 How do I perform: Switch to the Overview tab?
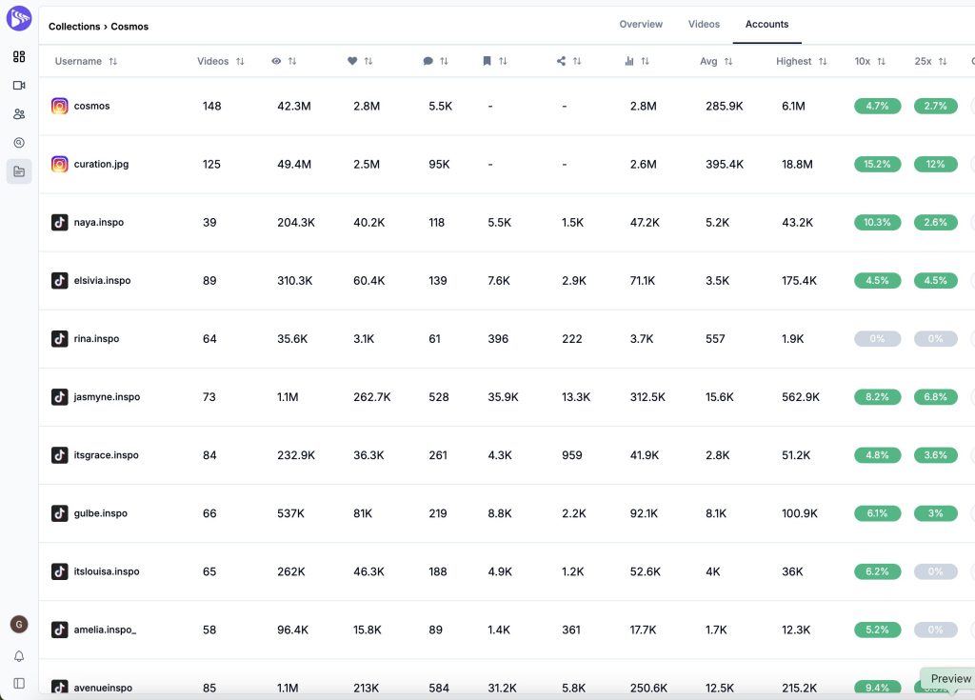tap(641, 24)
